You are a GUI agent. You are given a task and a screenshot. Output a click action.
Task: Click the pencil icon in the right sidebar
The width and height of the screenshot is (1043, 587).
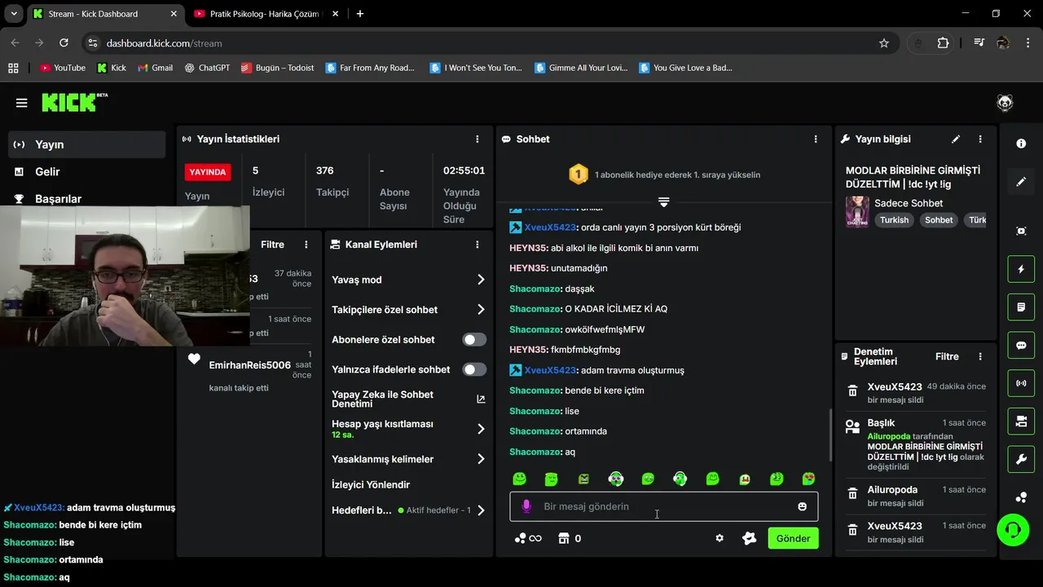(1021, 182)
